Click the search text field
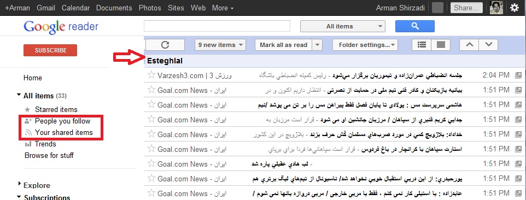Screen dimensions: 526x200 pos(217,26)
